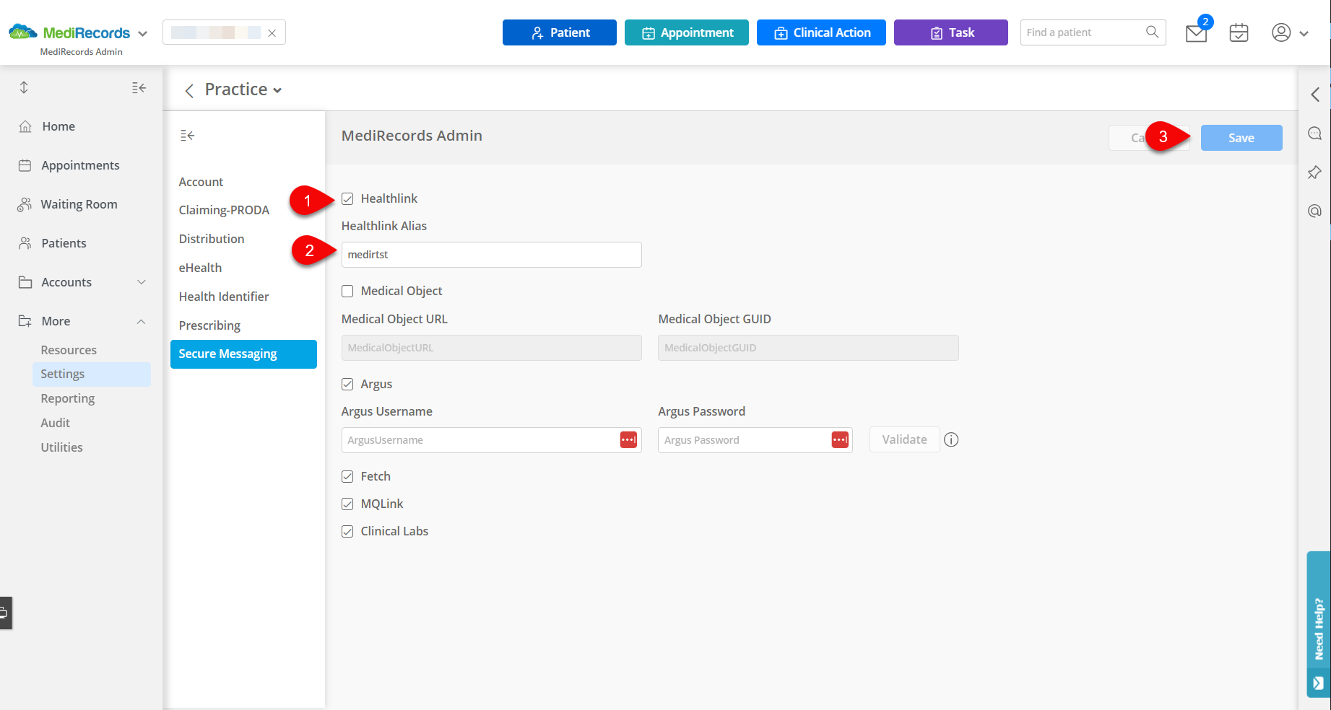
Task: Click the MediRecords cloud logo
Action: click(22, 32)
